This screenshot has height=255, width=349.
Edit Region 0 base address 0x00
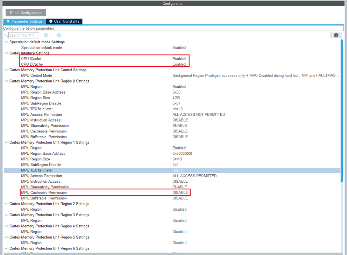(176, 92)
